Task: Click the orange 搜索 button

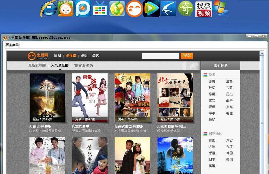Action: click(187, 56)
